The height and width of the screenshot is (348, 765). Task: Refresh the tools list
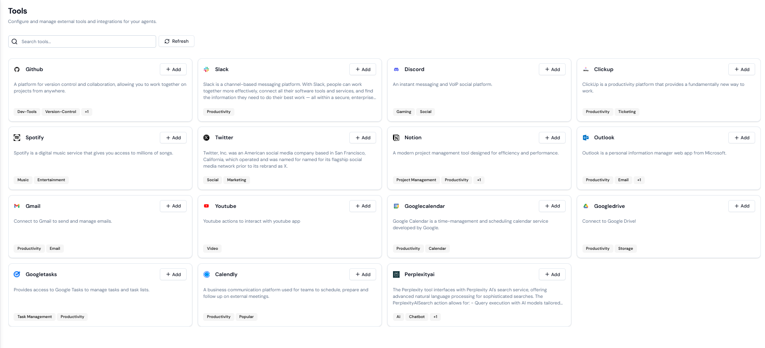pos(176,41)
